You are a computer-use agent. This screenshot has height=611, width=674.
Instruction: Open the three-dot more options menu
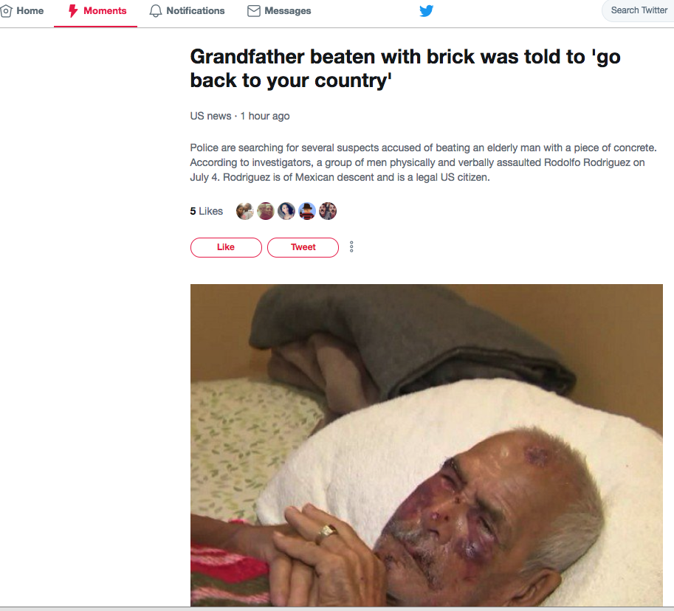(351, 246)
